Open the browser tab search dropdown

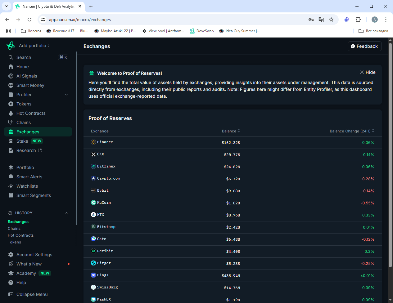7,6
